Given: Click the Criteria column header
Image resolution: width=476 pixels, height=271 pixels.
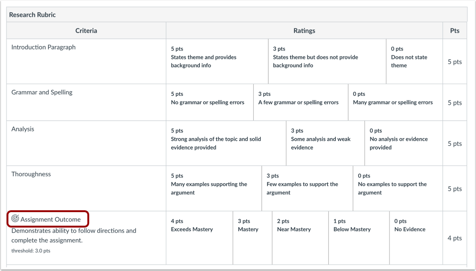Looking at the screenshot, I should click(x=86, y=30).
